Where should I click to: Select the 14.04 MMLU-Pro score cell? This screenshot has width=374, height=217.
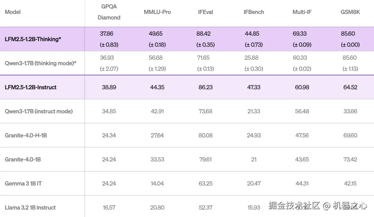point(157,183)
